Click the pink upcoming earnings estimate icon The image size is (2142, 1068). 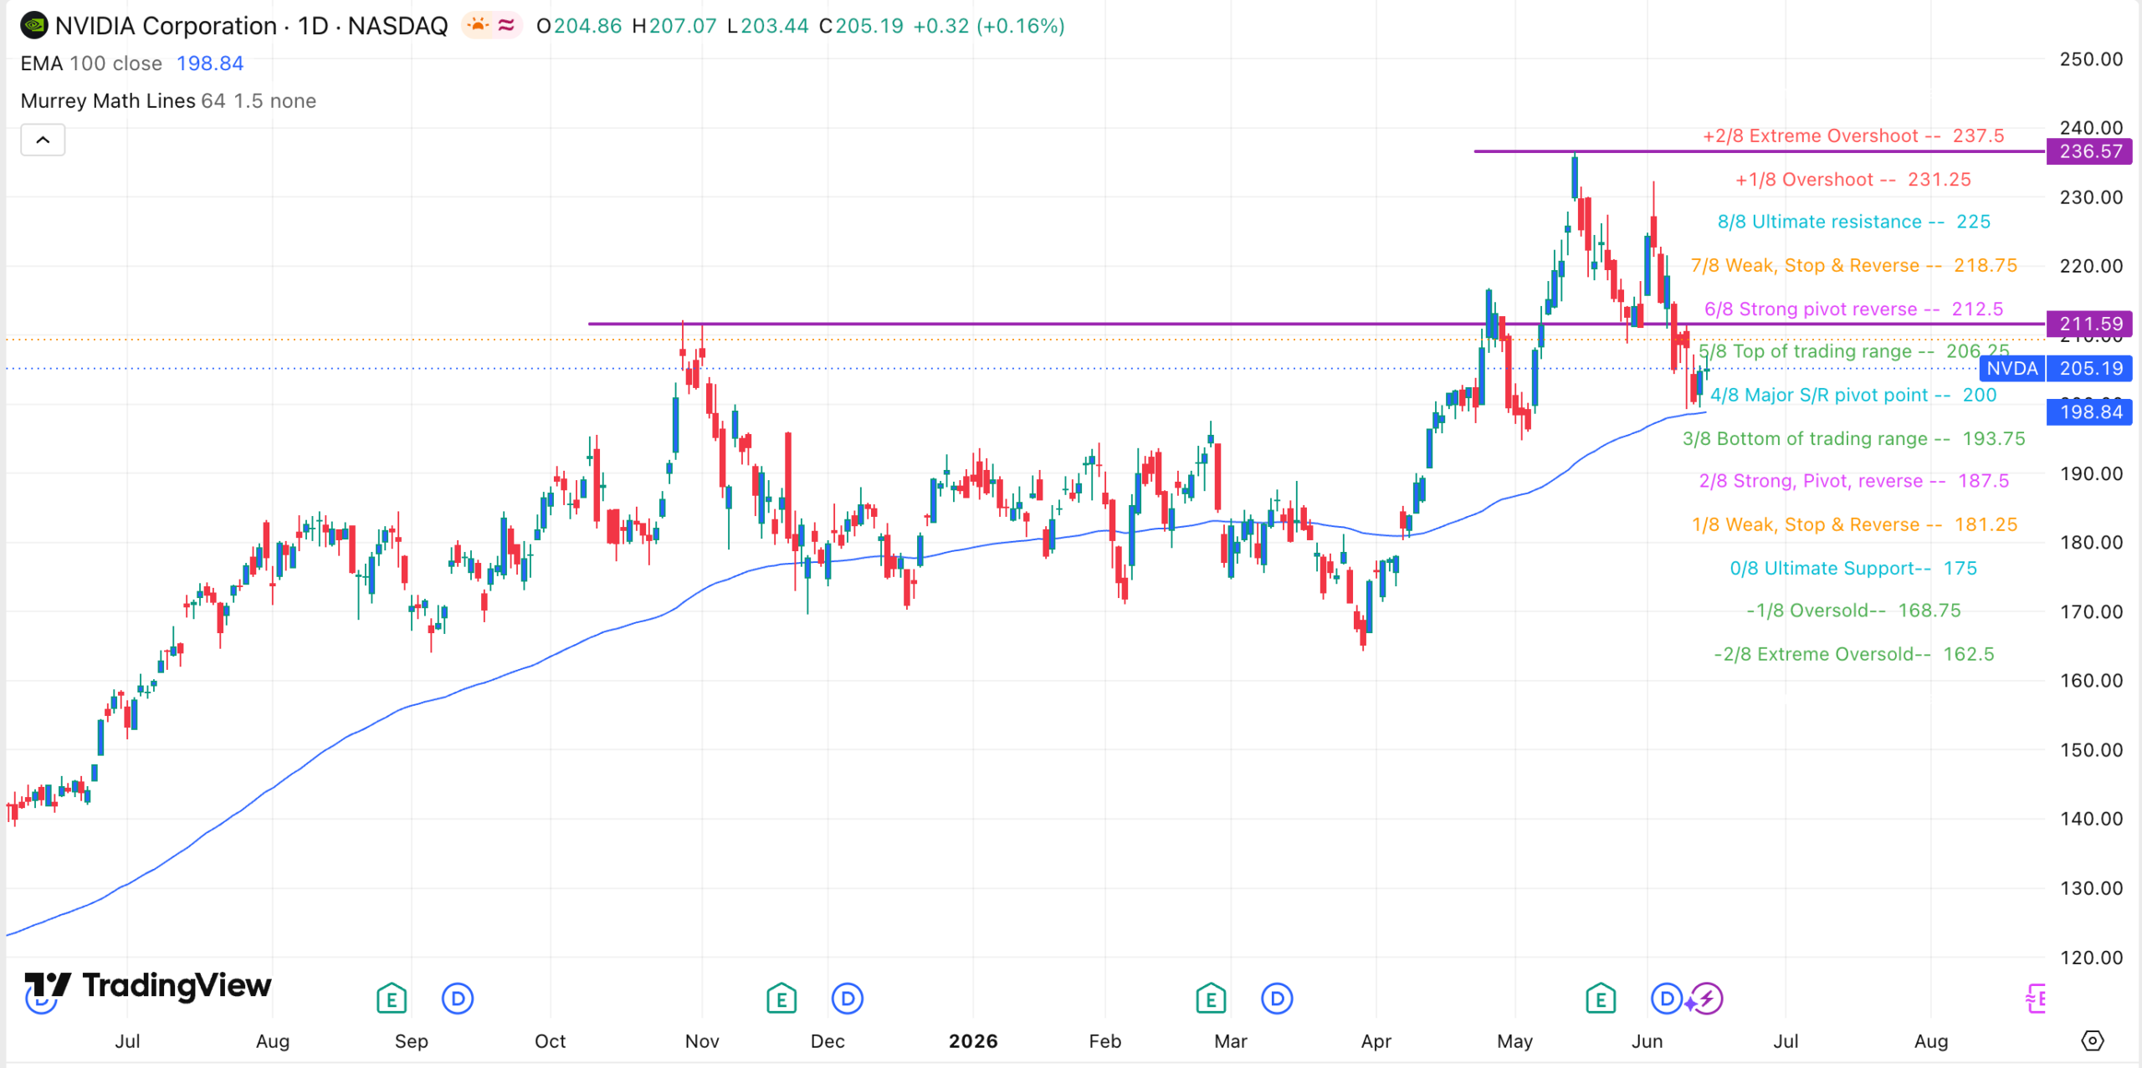2037,999
